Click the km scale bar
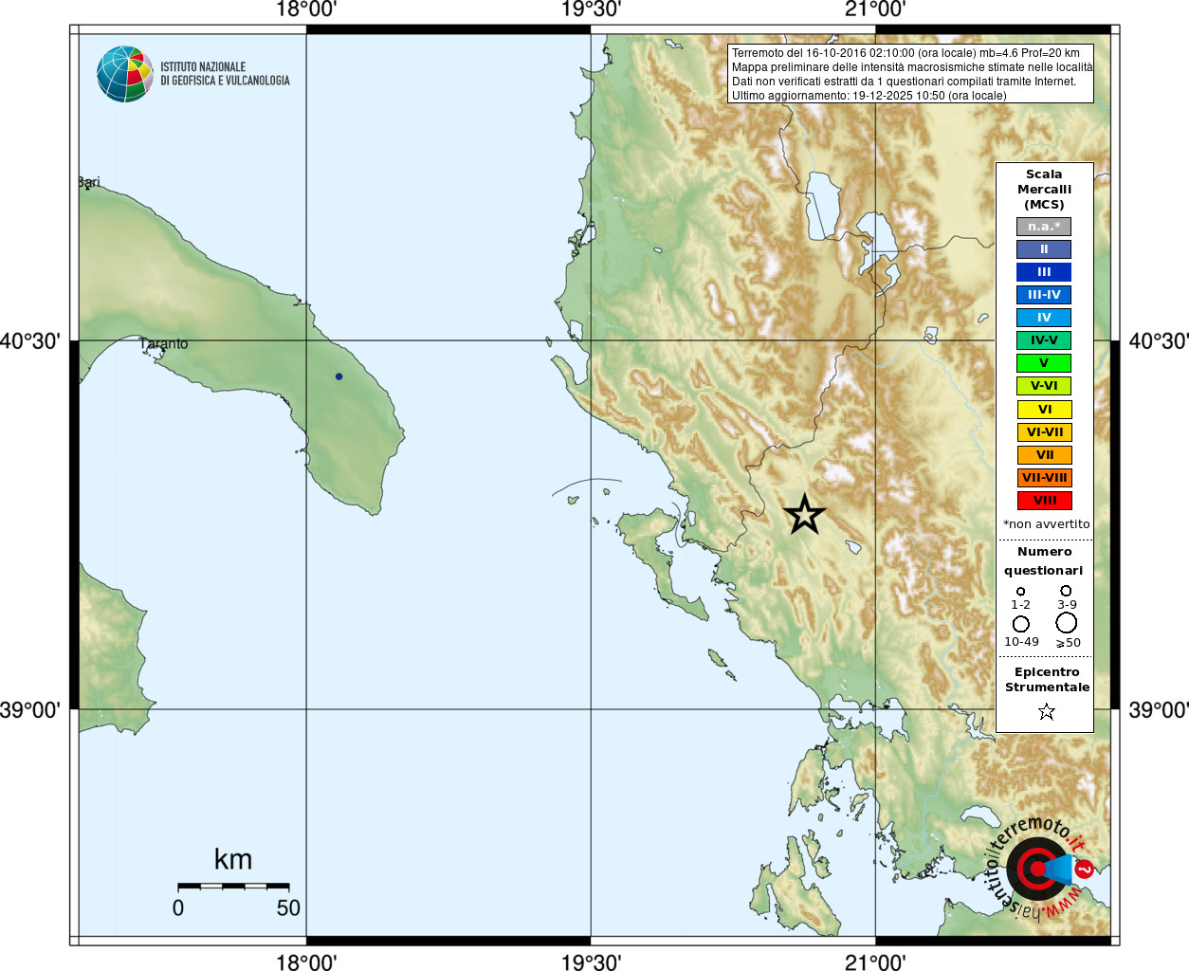1189x971 pixels. coord(233,887)
